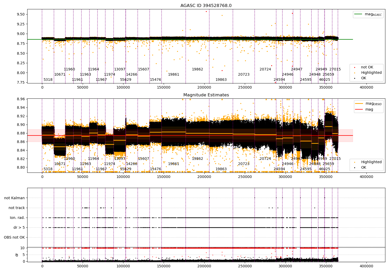Click the 8.25 y-axis tick label
This screenshot has width=389, height=272.
click(x=21, y=63)
